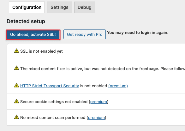The image size is (185, 131).
Task: Click warning icon beside Secure cookie settings
Action: click(x=16, y=101)
